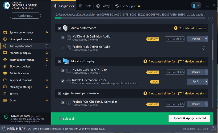Viewport: 218px width, 133px height.
Task: Cancel scan with the X next to progress bar
Action: click(x=210, y=18)
